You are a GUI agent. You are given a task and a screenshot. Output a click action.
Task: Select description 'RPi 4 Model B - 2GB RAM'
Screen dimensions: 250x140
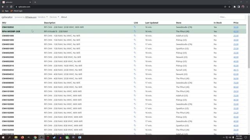[x=56, y=31]
